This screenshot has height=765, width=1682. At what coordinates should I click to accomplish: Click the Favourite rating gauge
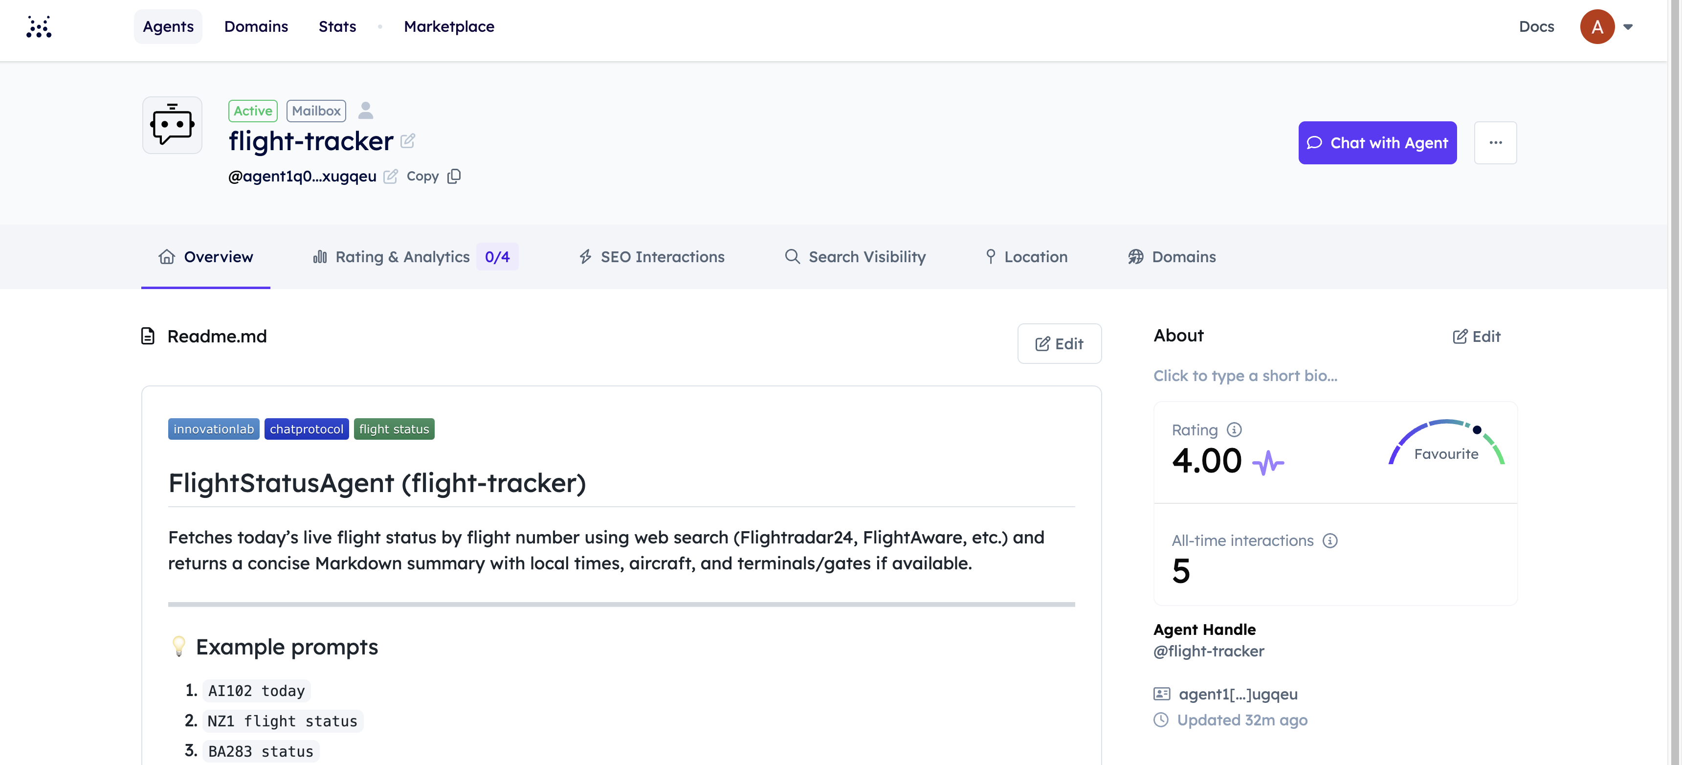click(1446, 444)
